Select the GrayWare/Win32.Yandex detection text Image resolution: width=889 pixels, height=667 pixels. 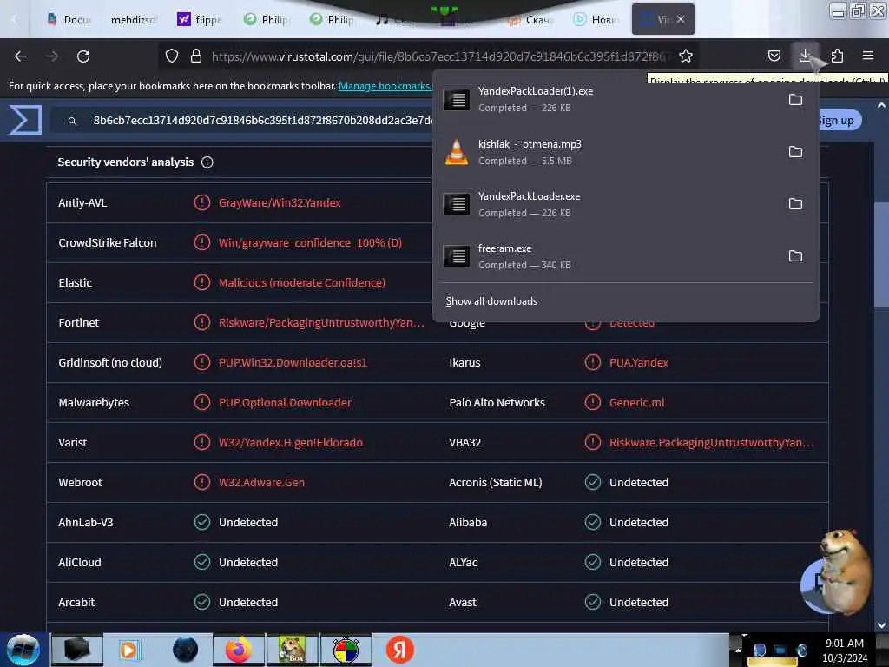coord(280,202)
